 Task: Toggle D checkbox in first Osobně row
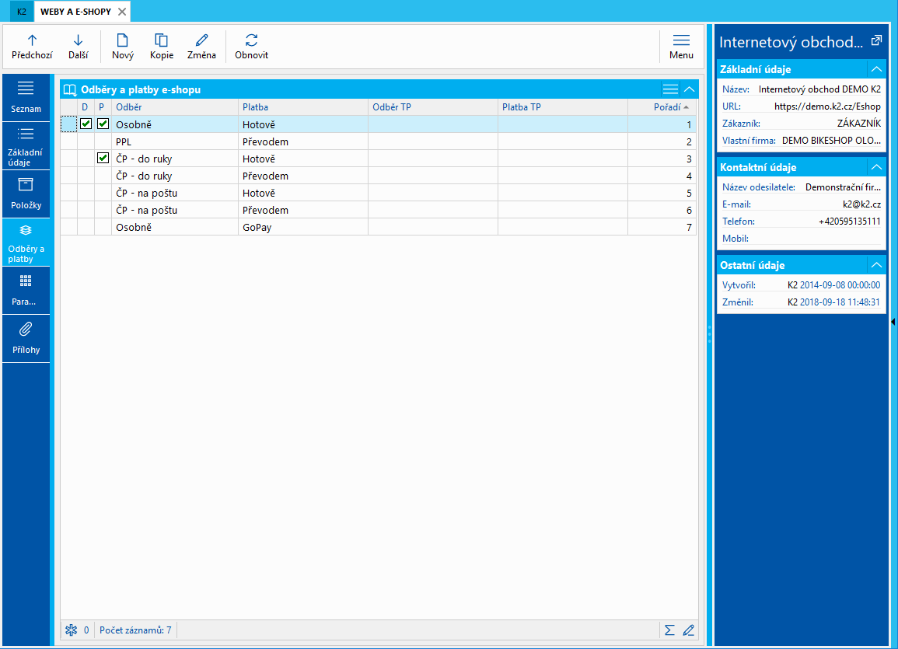pos(86,124)
